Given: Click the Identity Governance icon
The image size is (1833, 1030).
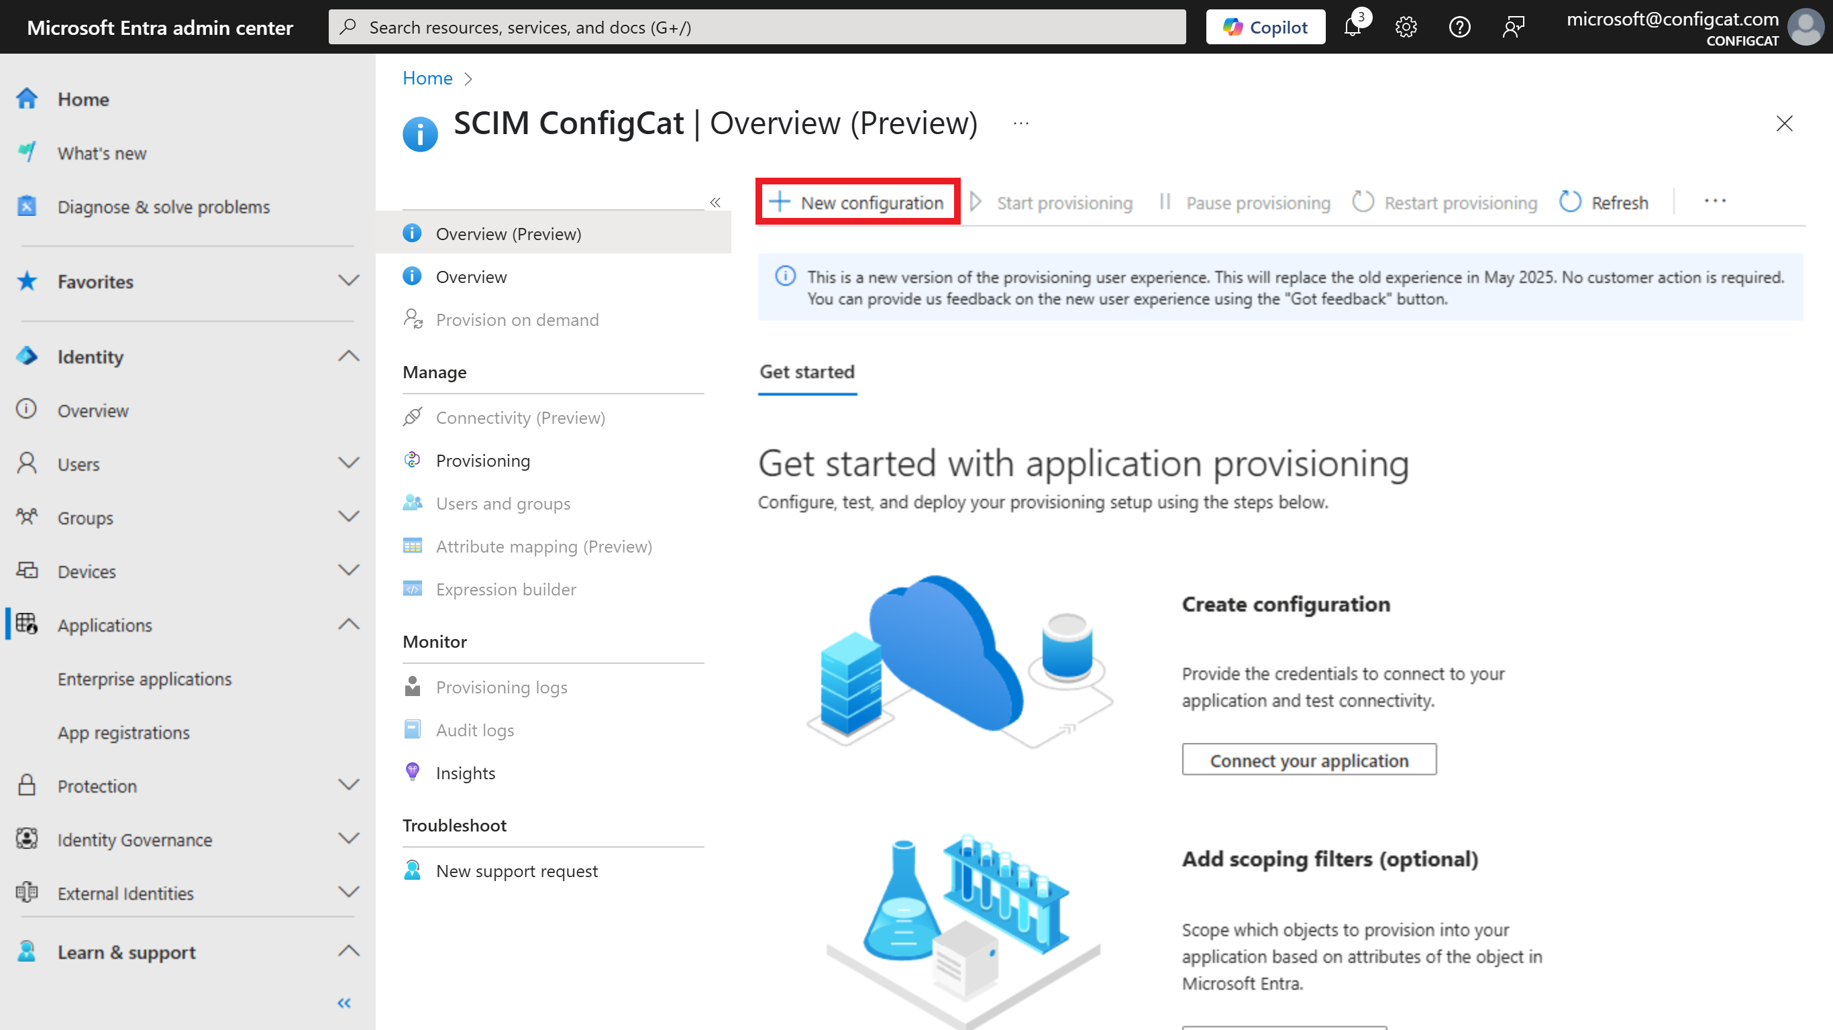Looking at the screenshot, I should (x=27, y=840).
